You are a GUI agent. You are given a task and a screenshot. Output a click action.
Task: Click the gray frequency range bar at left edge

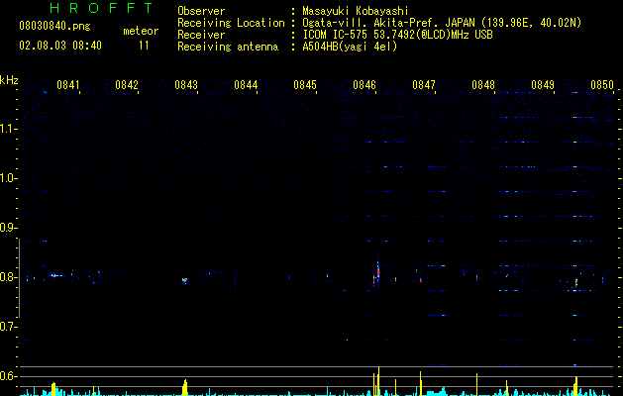19,277
